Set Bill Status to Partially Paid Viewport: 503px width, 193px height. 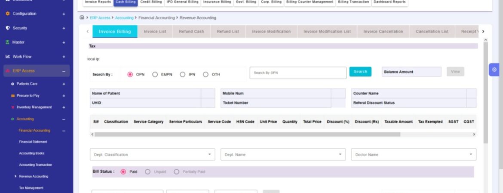tap(176, 172)
